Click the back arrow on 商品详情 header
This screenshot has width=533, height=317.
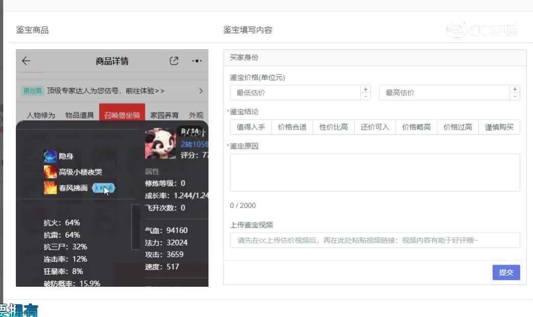click(x=26, y=60)
